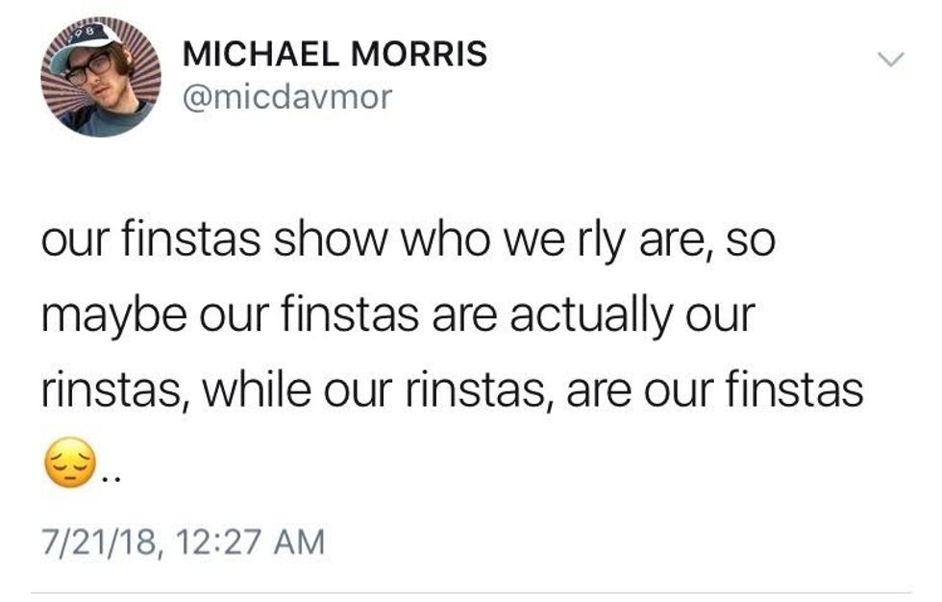Click the word "who" in the tweet

420,240
